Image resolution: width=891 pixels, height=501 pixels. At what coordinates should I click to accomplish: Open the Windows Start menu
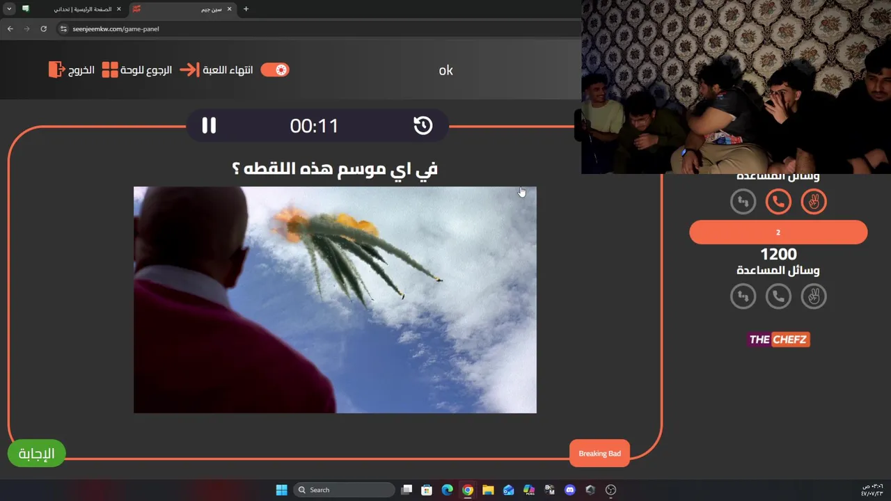[x=281, y=490]
